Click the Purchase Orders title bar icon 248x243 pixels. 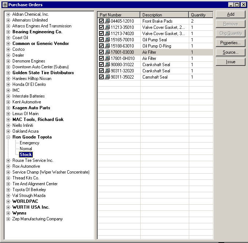tap(5, 5)
